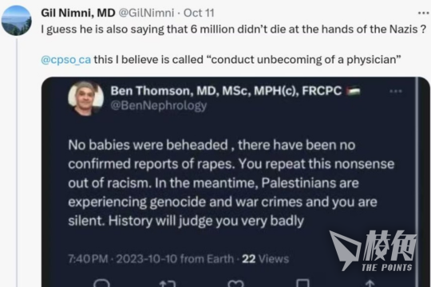Click the @GilNimni handle
Viewport: 431px width, 287px height.
click(x=146, y=13)
